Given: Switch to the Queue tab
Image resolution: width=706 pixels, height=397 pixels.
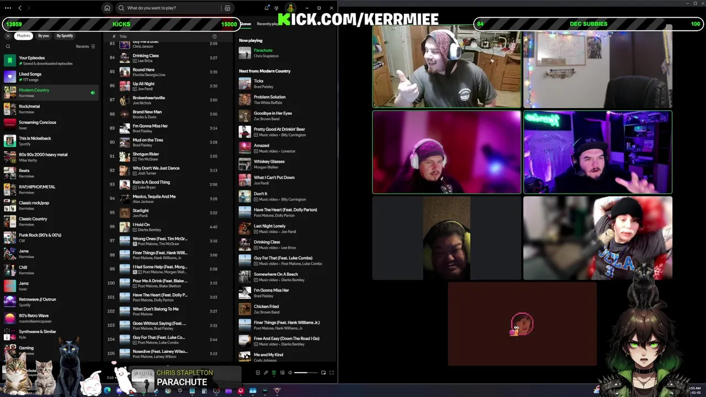Looking at the screenshot, I should click(245, 24).
